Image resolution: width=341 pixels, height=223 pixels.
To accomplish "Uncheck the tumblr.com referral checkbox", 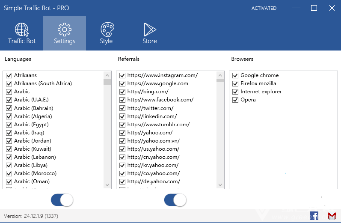I will pos(122,125).
